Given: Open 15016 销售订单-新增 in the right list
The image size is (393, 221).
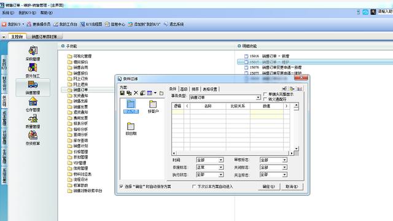Looking at the screenshot, I should [x=267, y=56].
